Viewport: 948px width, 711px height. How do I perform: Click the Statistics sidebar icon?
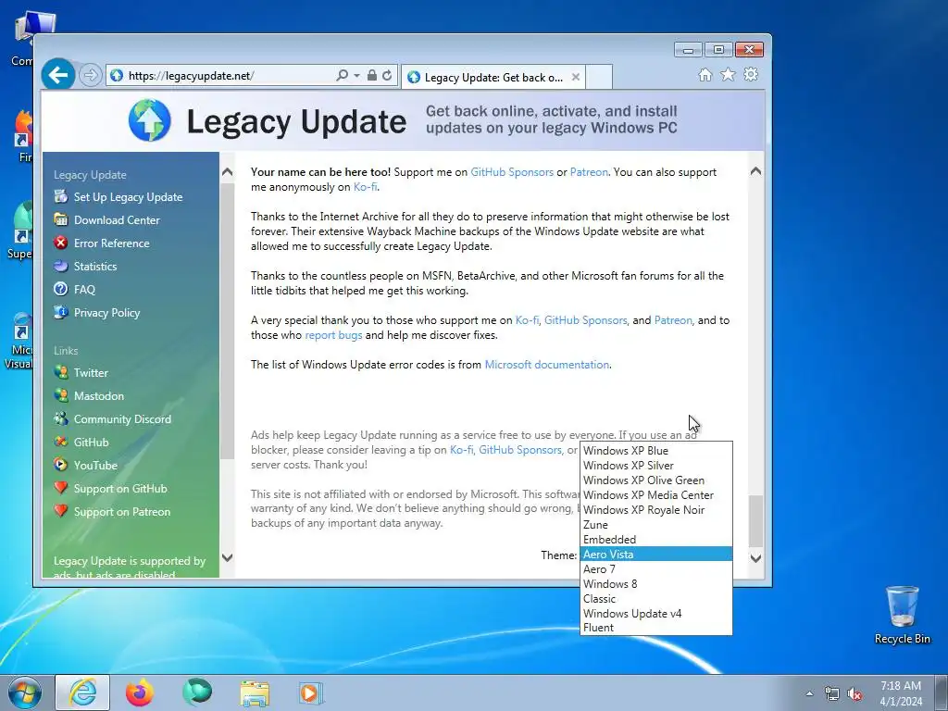click(x=60, y=266)
